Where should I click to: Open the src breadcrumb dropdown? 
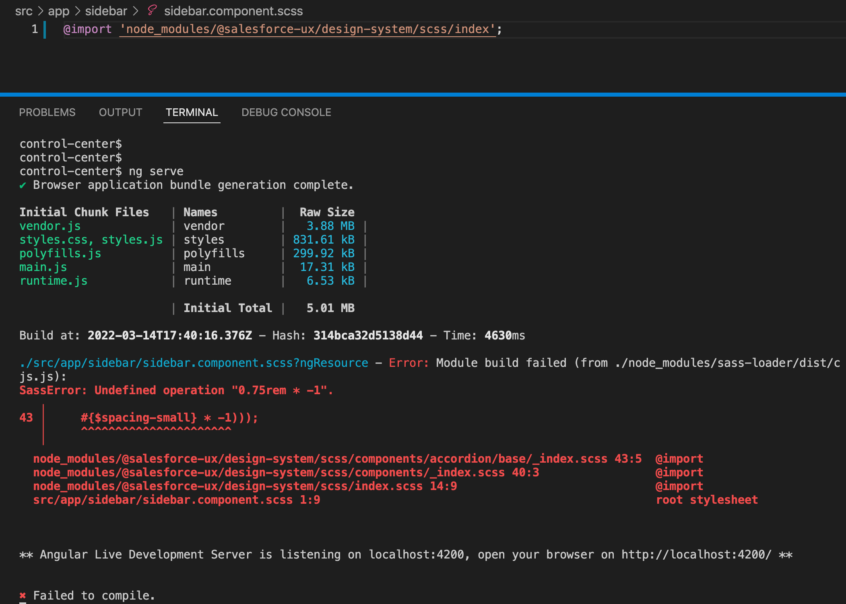(x=23, y=11)
